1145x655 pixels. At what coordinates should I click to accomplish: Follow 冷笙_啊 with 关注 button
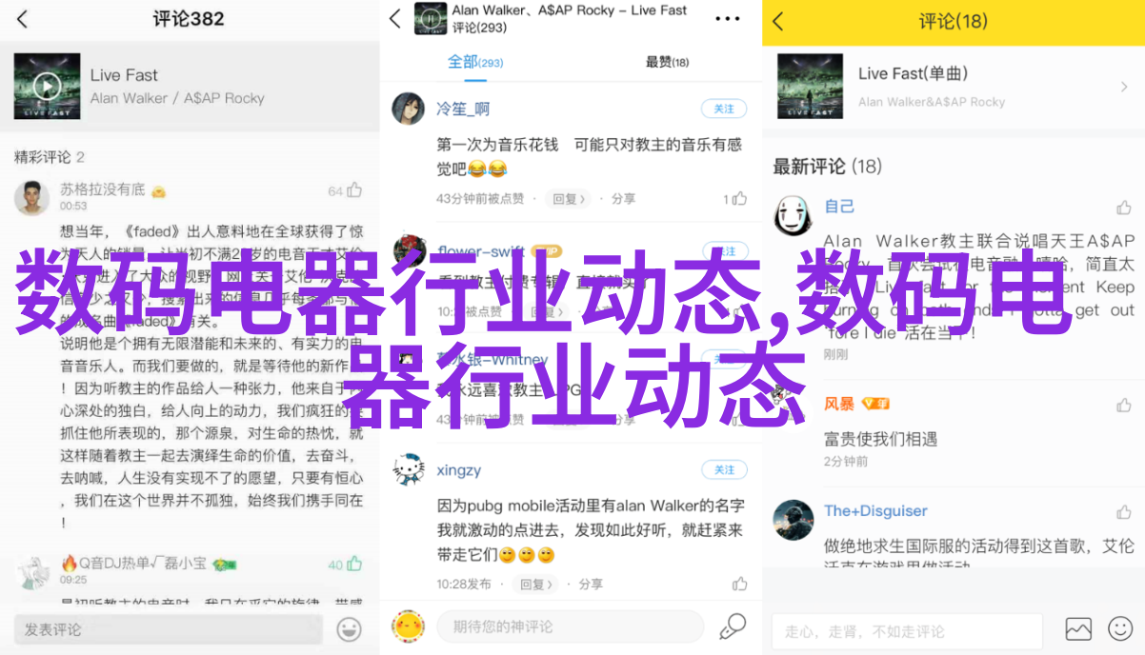[x=725, y=109]
